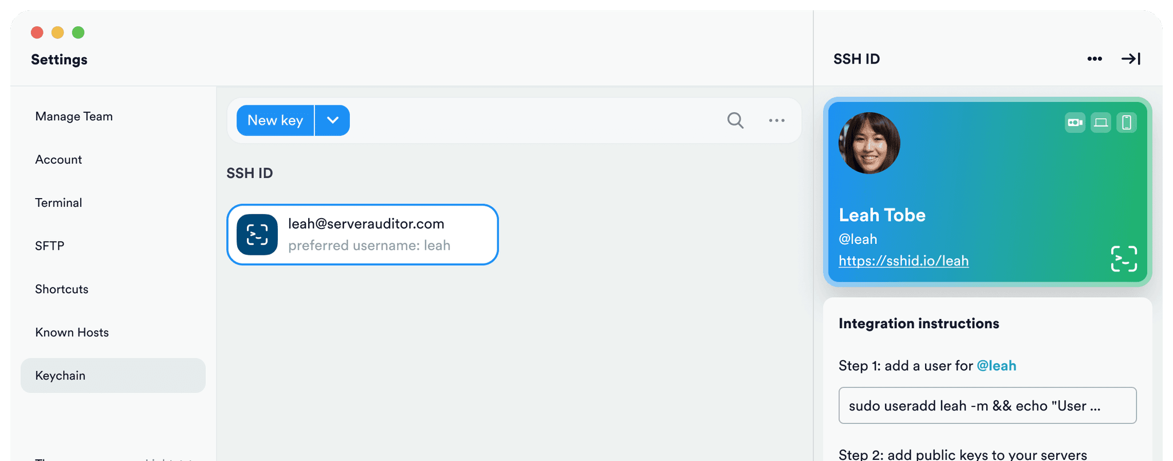
Task: Open the keychain toolbar three-dot menu
Action: [777, 120]
